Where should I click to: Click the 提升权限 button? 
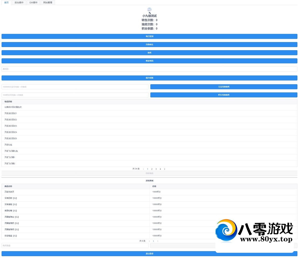pyautogui.click(x=149, y=78)
